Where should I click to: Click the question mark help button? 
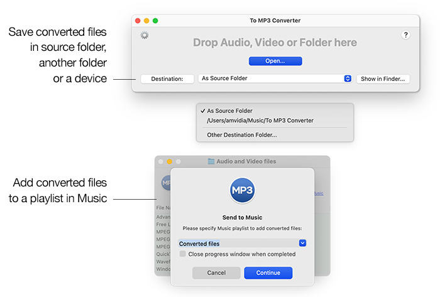point(405,35)
